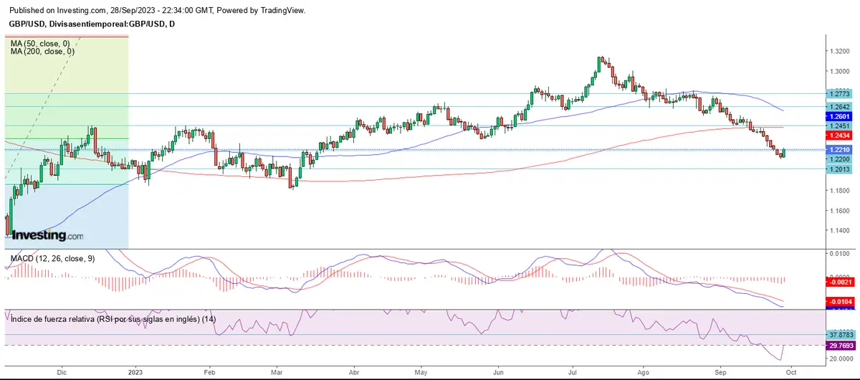Click the 1.2773 horizontal level label
This screenshot has height=380, width=860.
838,94
